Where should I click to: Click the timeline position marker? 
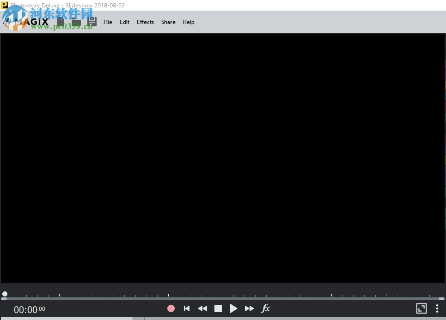click(5, 294)
